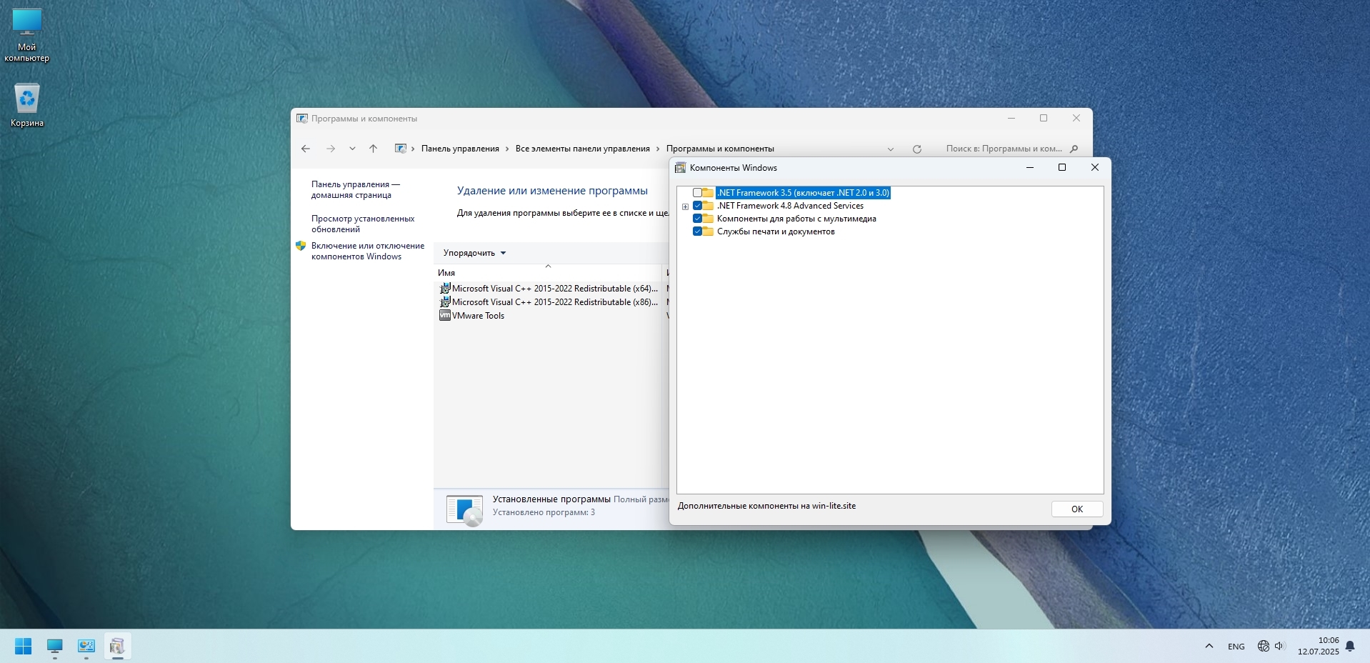
Task: Open Просмотр установленных обновлений link
Action: click(363, 224)
